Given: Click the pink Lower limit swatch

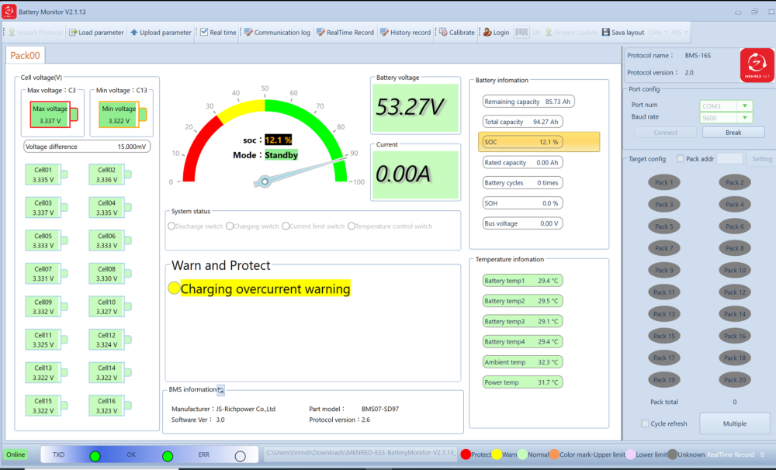Looking at the screenshot, I should [630, 454].
